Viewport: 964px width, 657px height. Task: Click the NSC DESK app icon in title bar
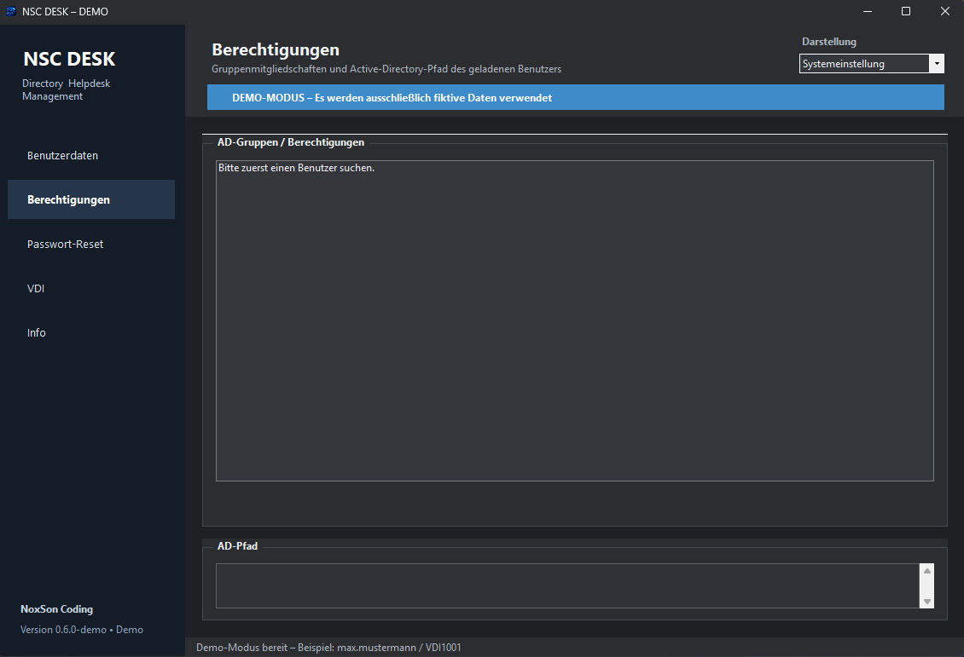(11, 11)
